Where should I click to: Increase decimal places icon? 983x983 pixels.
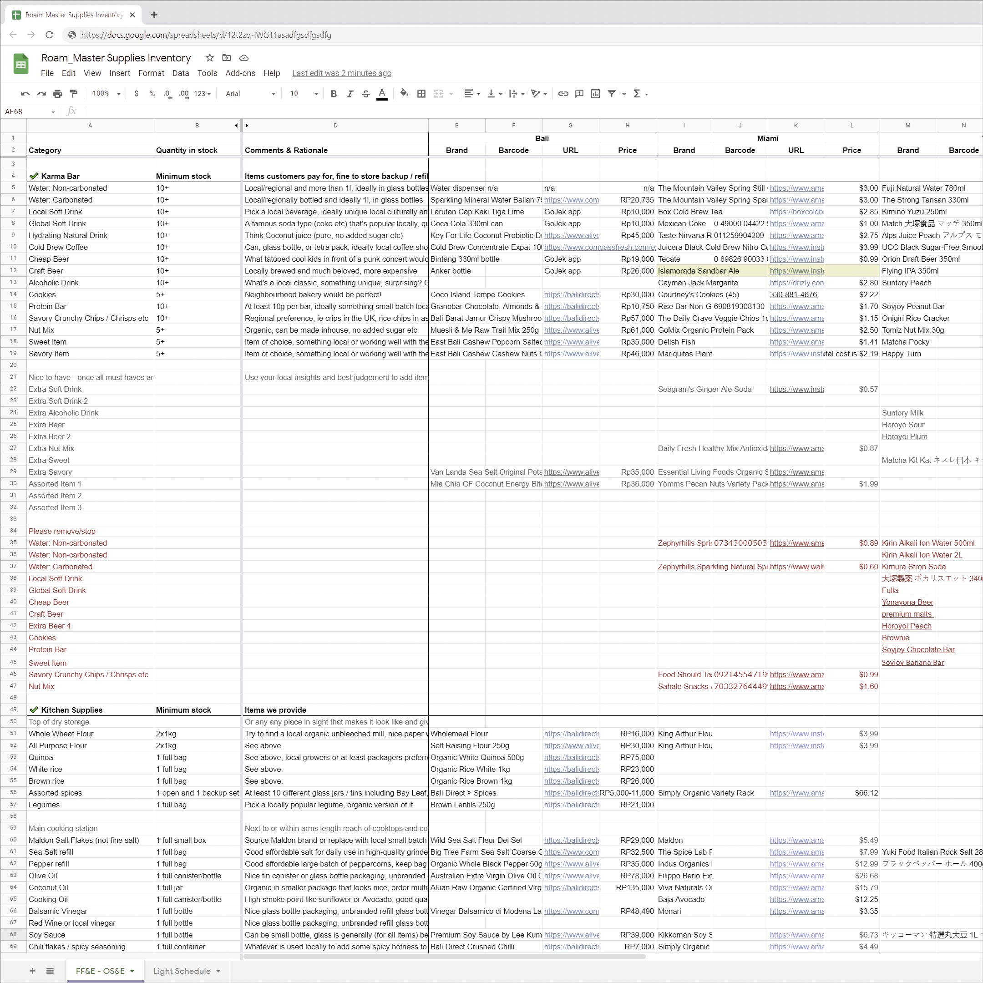(x=184, y=94)
